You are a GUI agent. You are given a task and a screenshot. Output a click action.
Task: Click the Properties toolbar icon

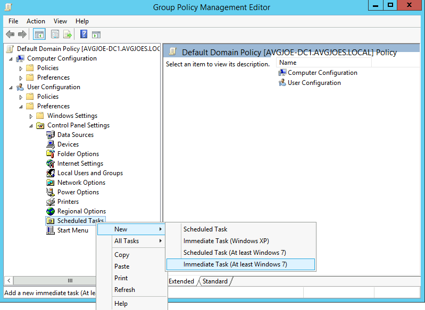tap(55, 35)
